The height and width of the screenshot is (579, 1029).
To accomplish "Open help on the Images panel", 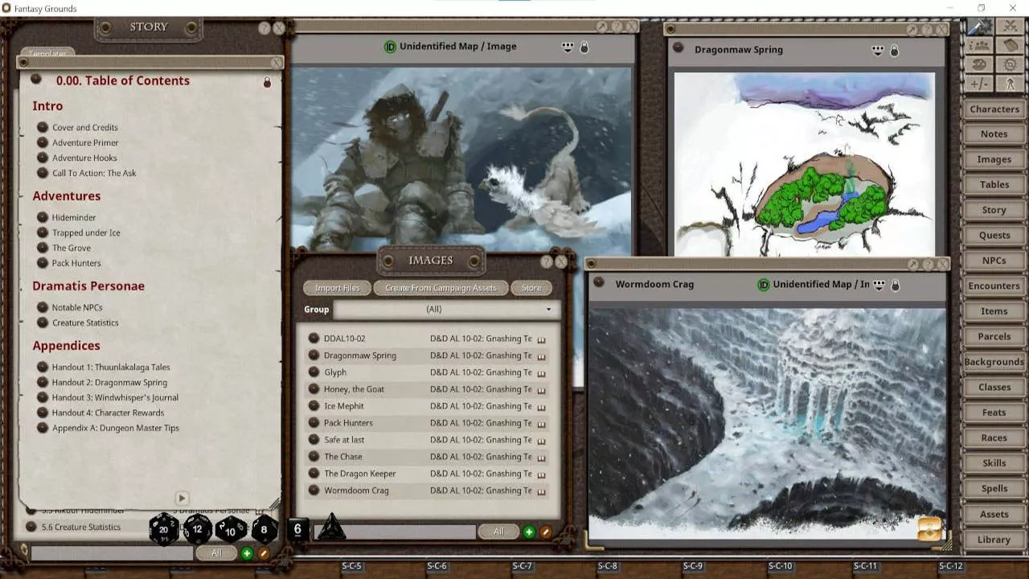I will (x=547, y=261).
